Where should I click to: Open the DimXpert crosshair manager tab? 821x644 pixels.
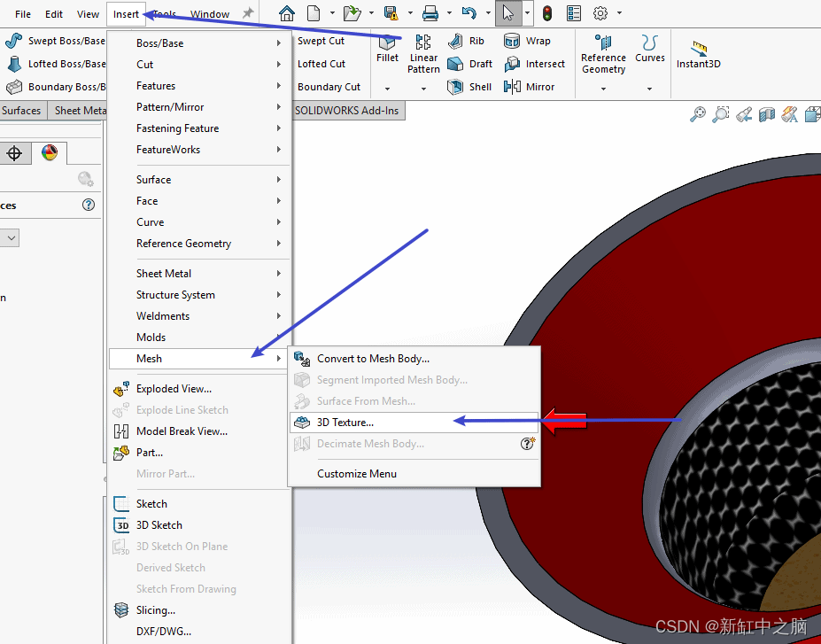[x=14, y=153]
